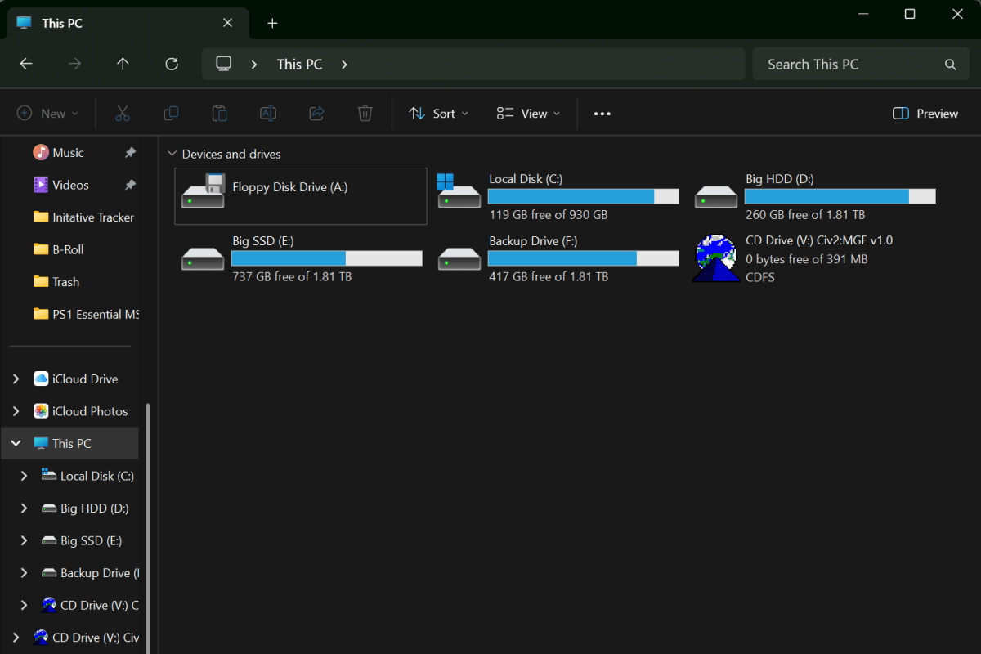Click the Paste clipboard icon
981x654 pixels.
(x=219, y=114)
